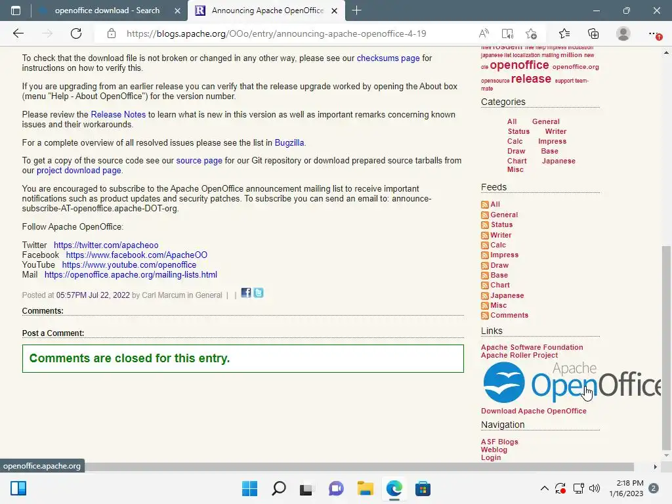Click the notification count badge in tray
Image resolution: width=672 pixels, height=504 pixels.
pyautogui.click(x=654, y=488)
